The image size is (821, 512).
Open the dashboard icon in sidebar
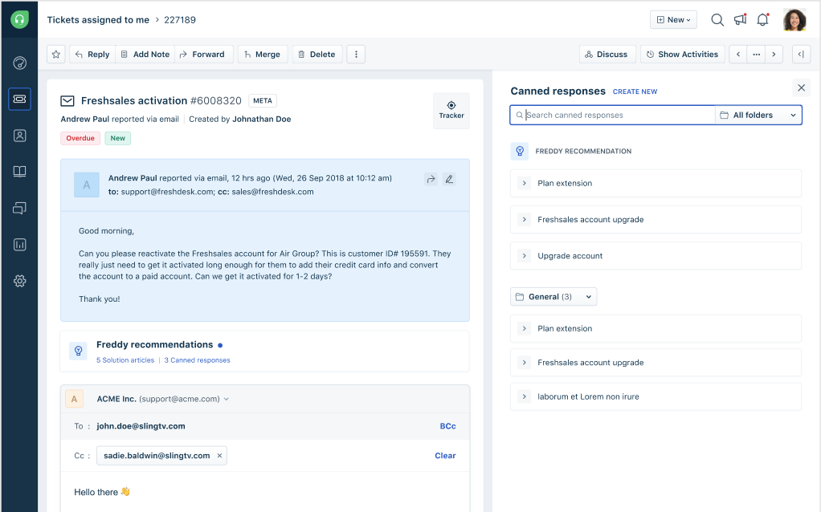coord(19,63)
